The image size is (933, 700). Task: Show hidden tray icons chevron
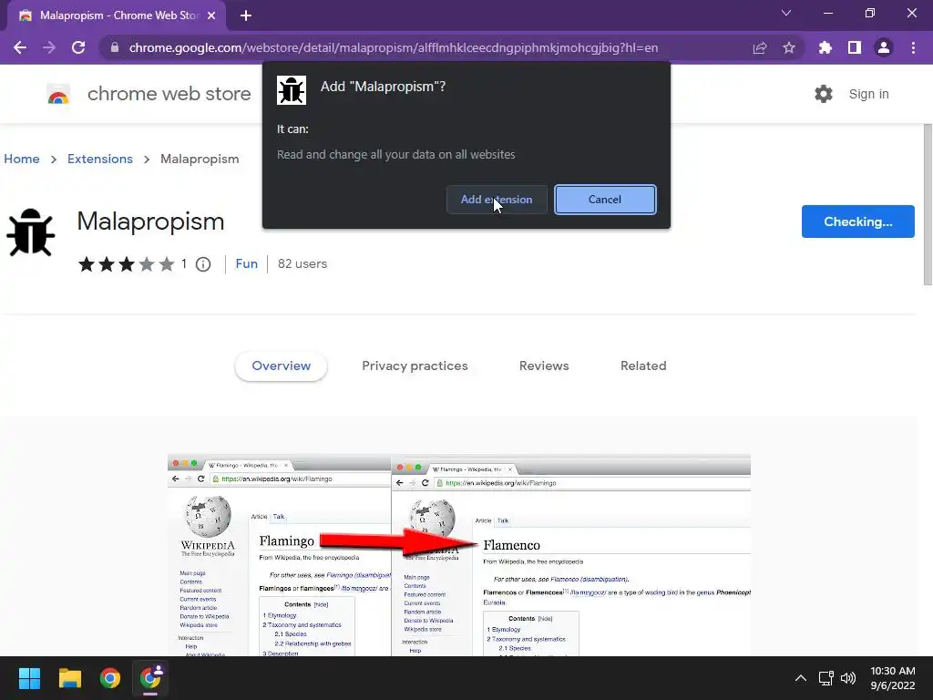pos(801,678)
